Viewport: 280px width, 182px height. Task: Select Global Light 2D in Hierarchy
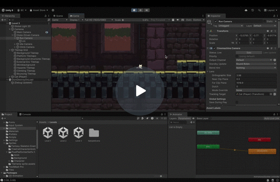[22, 26]
